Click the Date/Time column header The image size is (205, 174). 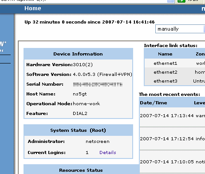tap(154, 103)
